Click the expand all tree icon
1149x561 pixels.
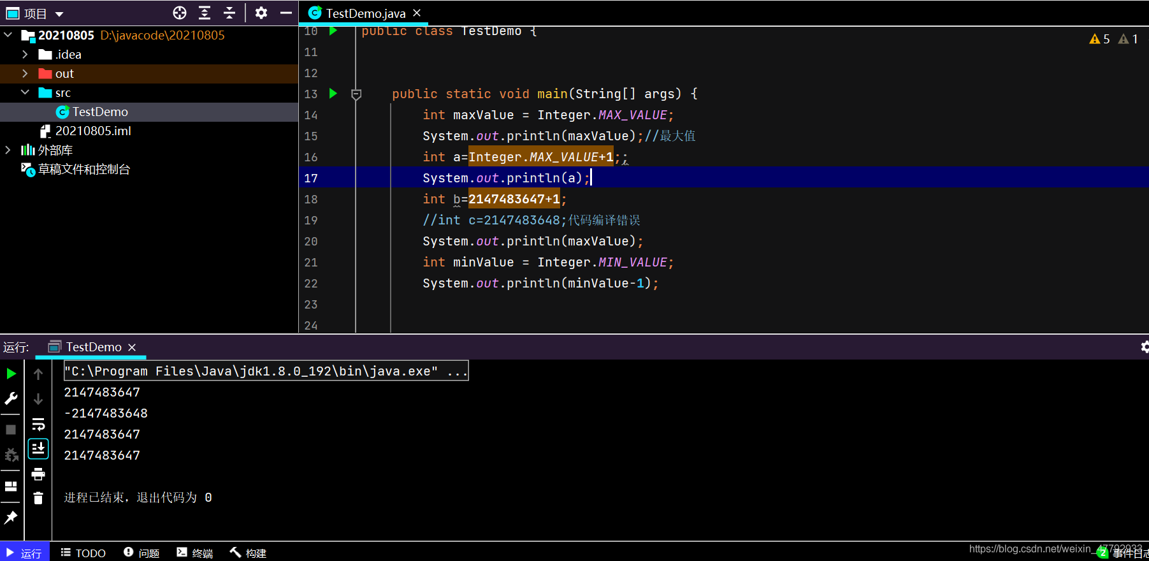[205, 13]
